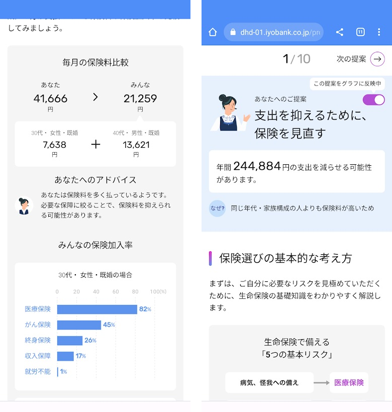Tap the 1/10 proposal page counter
392x412 pixels.
coord(297,59)
